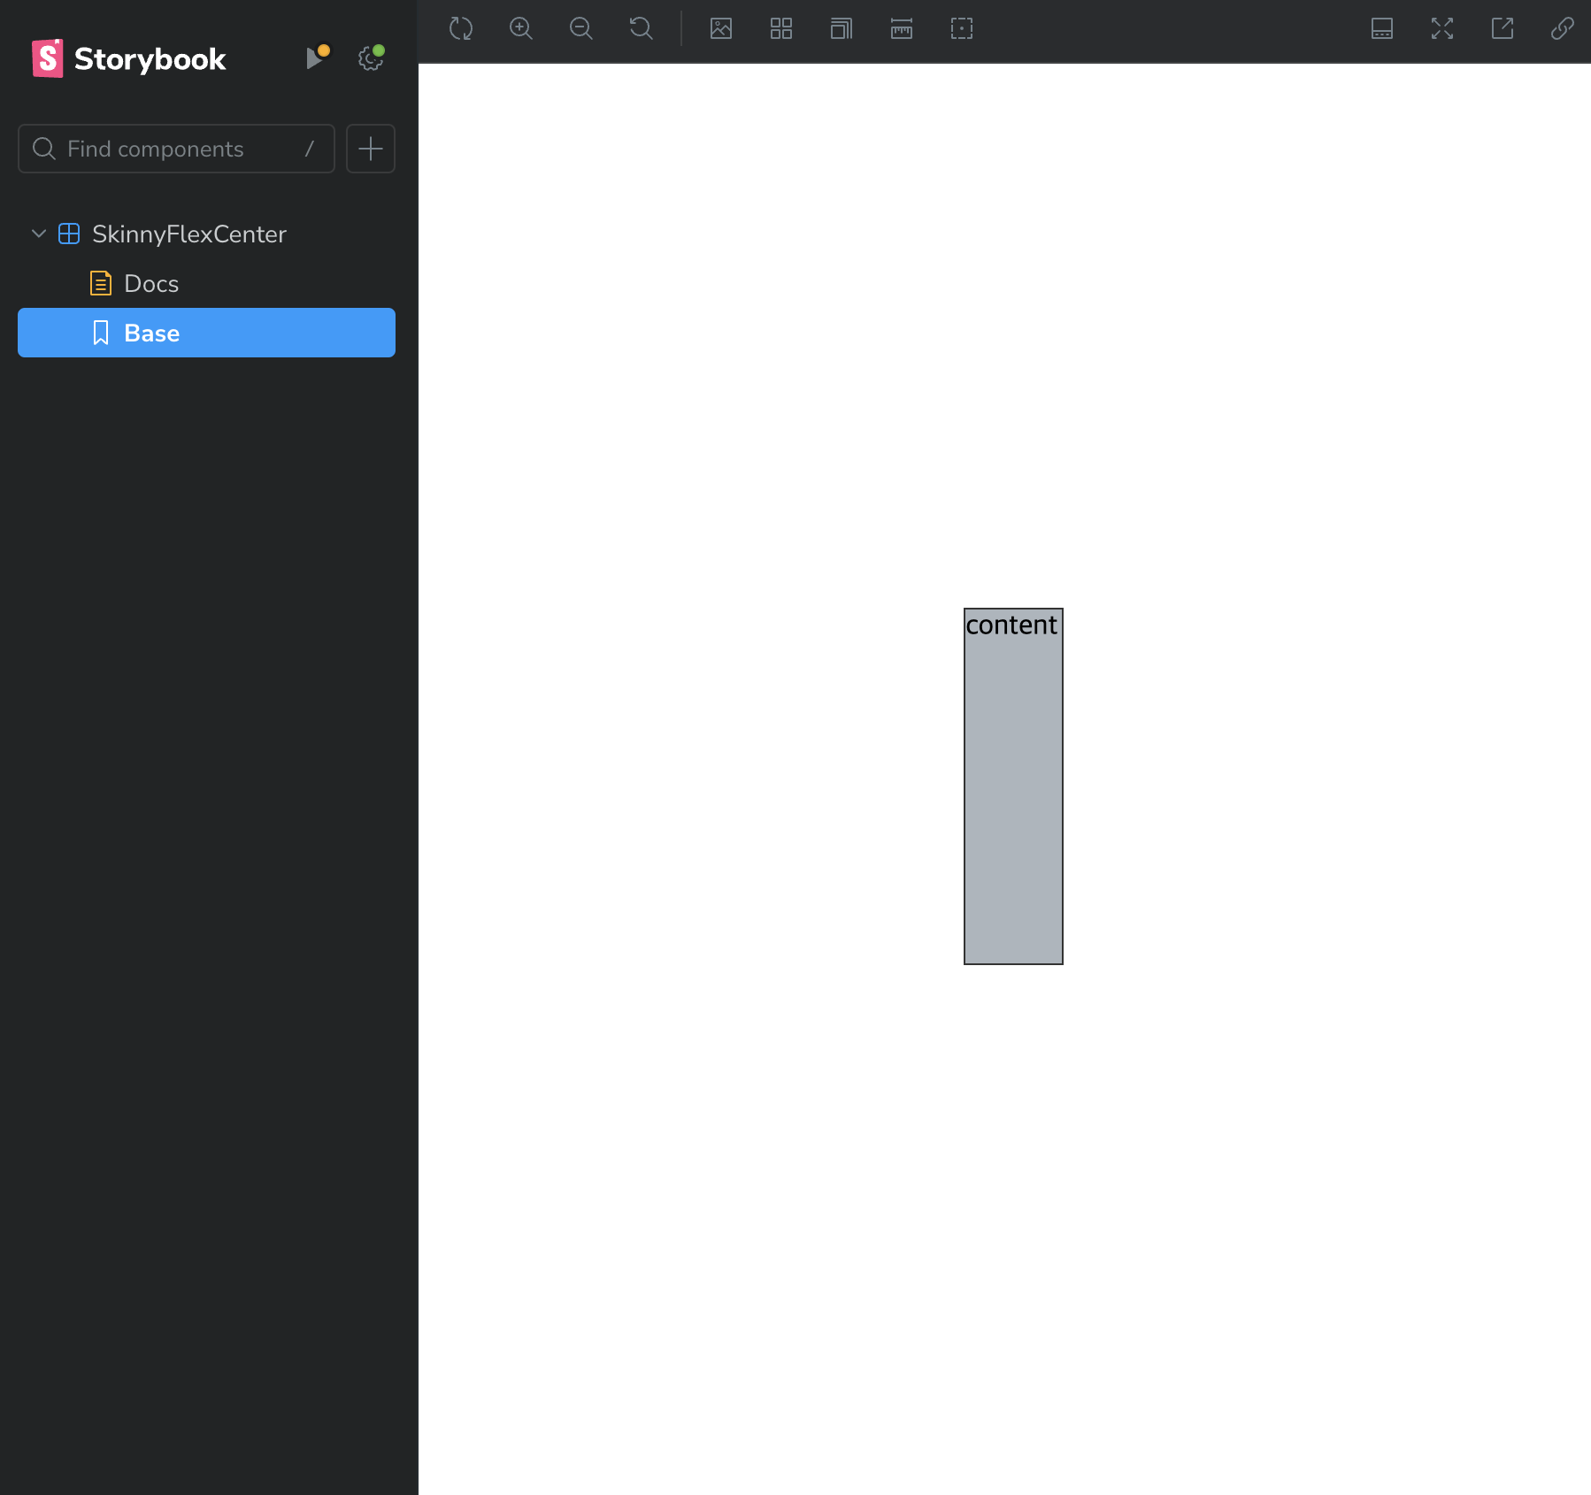This screenshot has height=1495, width=1591.
Task: Show the addons panel
Action: 1382,29
